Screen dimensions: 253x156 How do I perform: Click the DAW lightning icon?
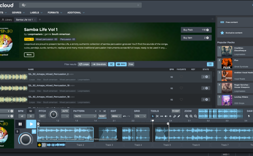tap(249, 116)
